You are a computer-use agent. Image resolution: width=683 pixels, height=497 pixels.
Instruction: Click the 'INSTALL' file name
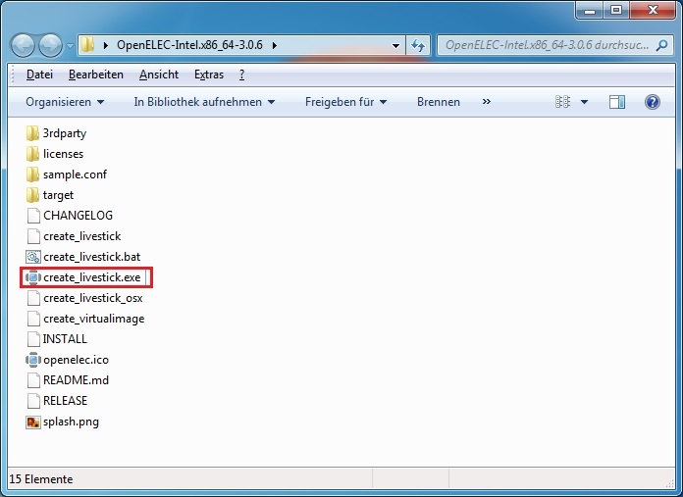coord(65,339)
